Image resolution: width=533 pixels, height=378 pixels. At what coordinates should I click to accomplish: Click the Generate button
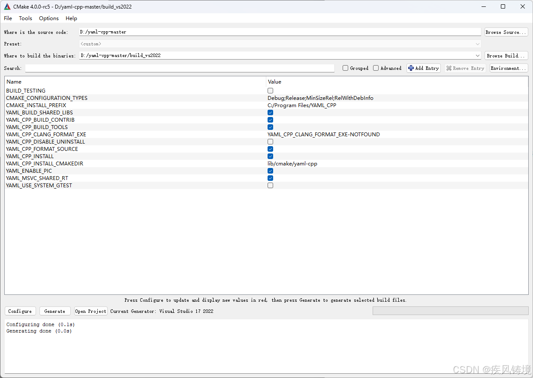[55, 311]
